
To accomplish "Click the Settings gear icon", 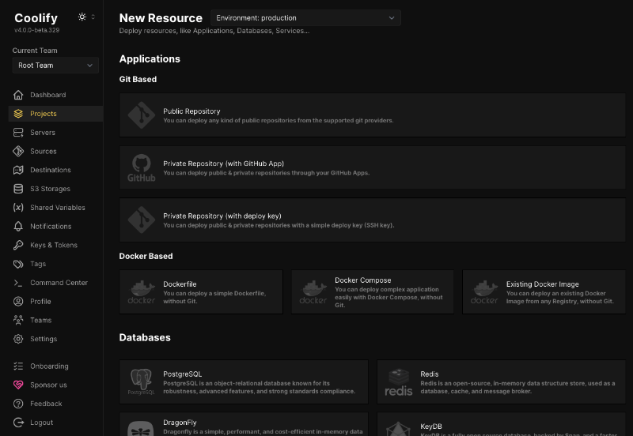I will pyautogui.click(x=18, y=339).
